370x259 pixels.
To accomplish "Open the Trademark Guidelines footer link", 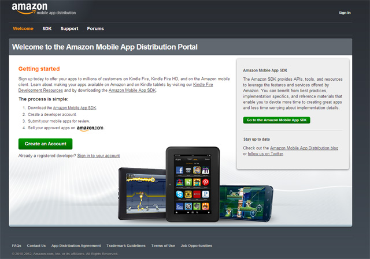I will click(x=126, y=246).
